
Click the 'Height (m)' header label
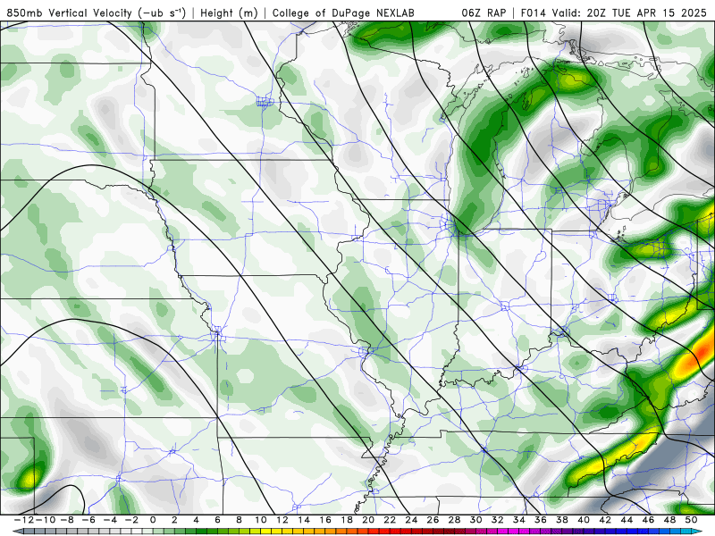click(x=229, y=13)
